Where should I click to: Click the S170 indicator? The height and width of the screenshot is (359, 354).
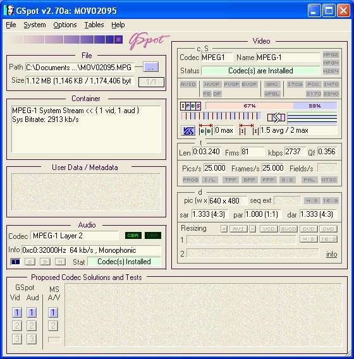click(x=314, y=94)
